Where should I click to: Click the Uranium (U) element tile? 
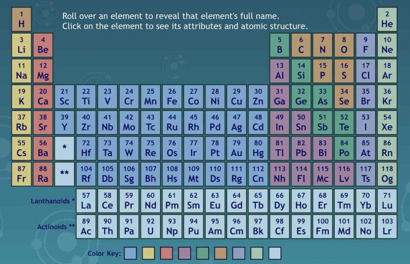[150, 226]
